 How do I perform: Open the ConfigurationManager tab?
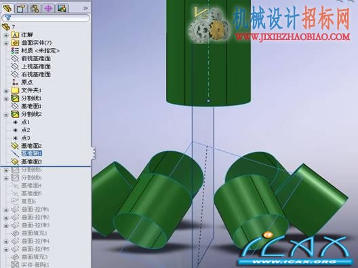[35, 8]
